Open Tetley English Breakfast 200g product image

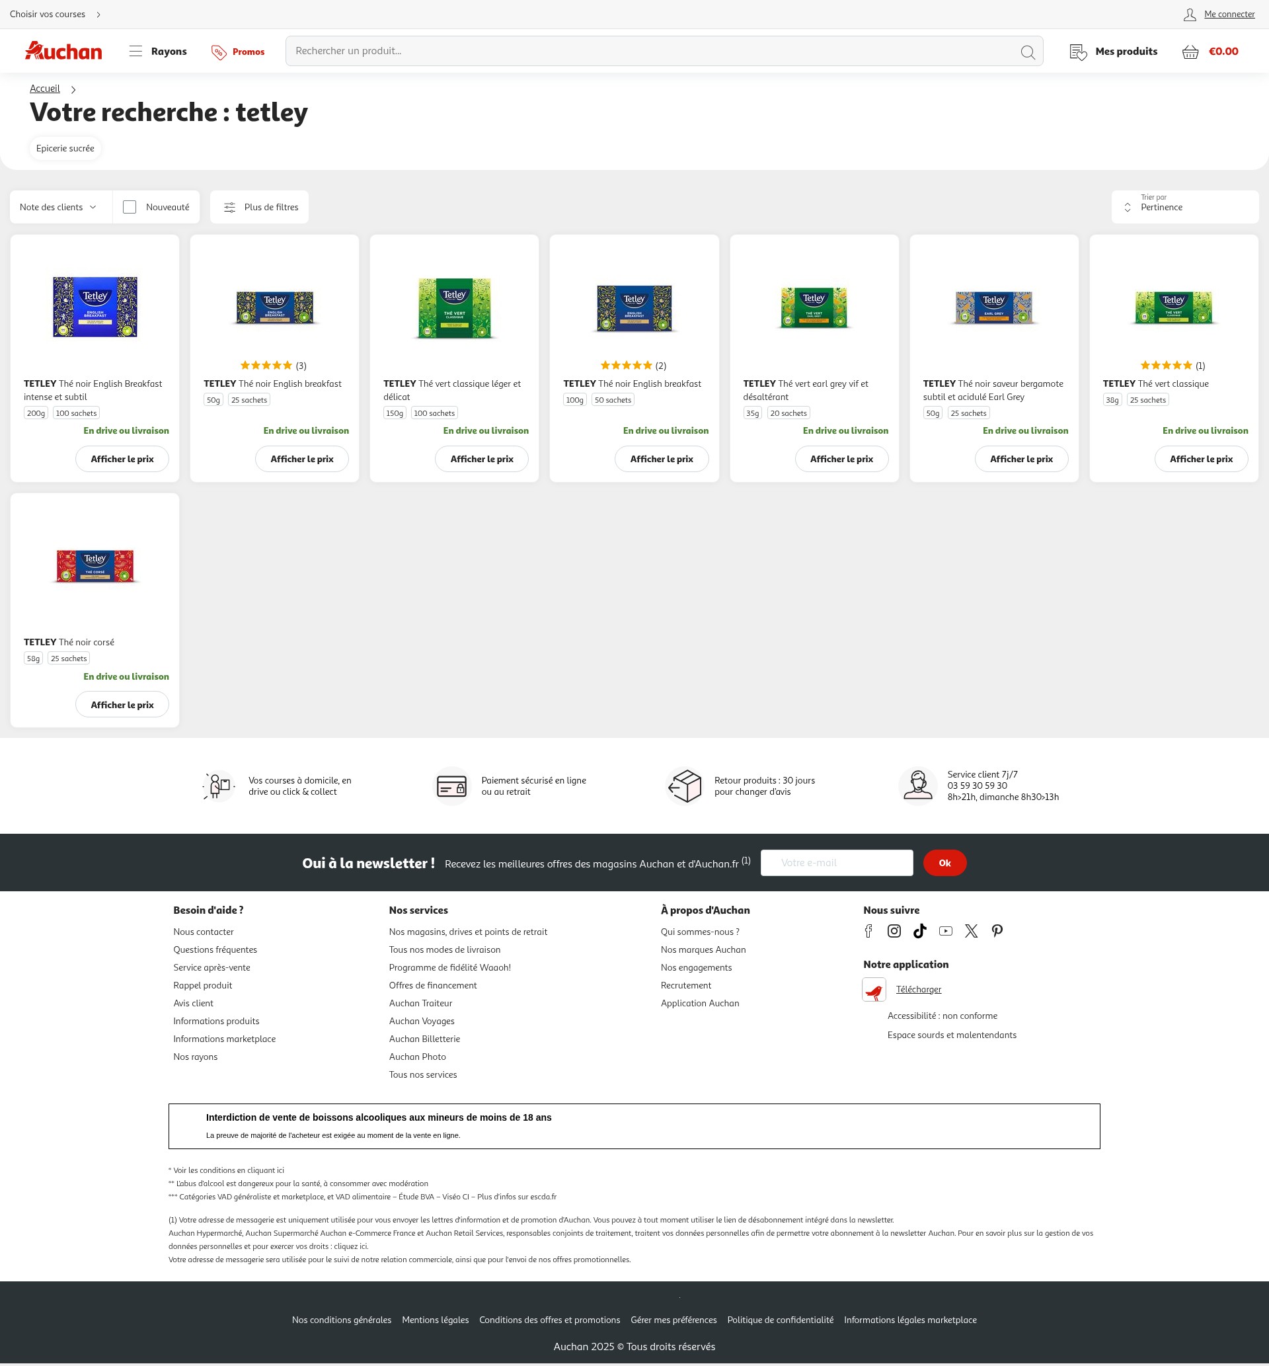tap(95, 307)
